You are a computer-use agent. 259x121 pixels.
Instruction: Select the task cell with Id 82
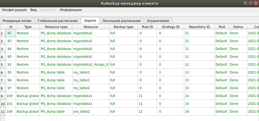[10, 33]
